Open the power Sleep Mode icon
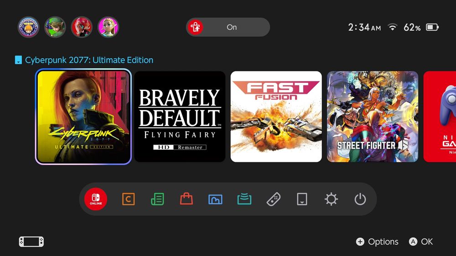Image resolution: width=456 pixels, height=256 pixels. pyautogui.click(x=360, y=199)
